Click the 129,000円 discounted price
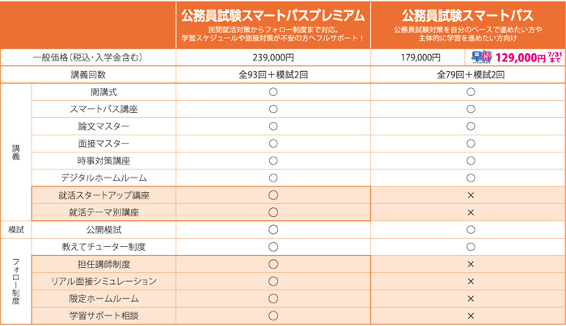This screenshot has width=566, height=326. (x=520, y=57)
